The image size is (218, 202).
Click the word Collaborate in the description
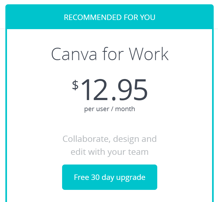click(x=87, y=139)
